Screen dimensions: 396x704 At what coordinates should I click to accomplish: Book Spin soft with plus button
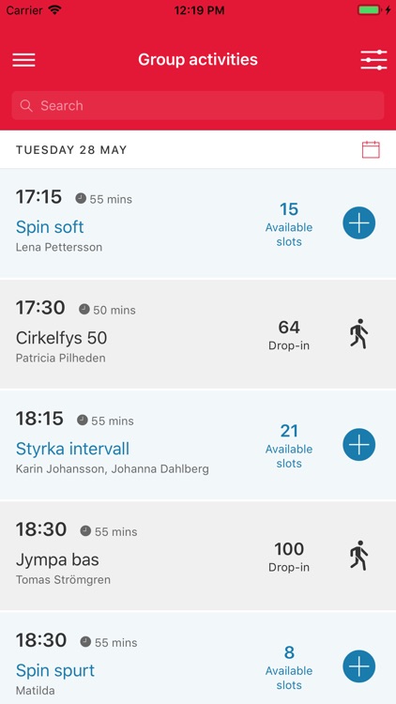[x=359, y=222]
